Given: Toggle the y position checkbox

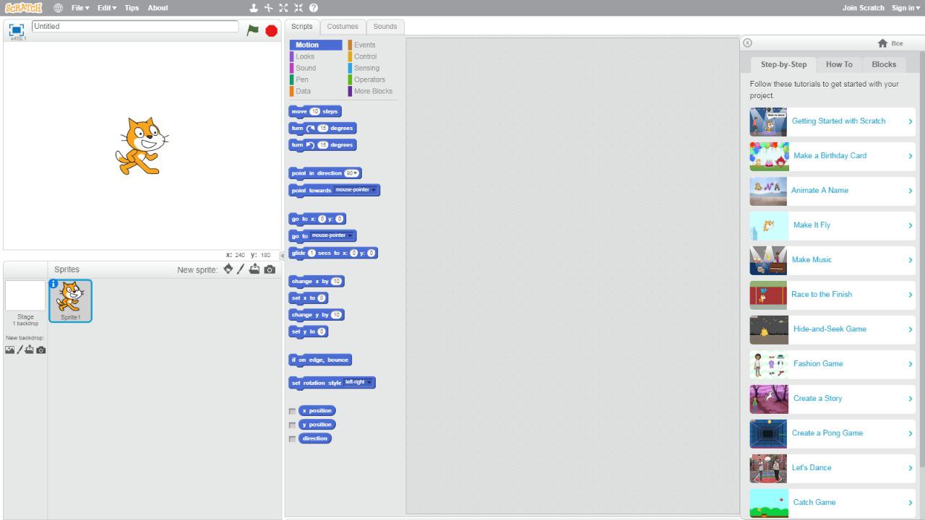Looking at the screenshot, I should click(x=292, y=425).
